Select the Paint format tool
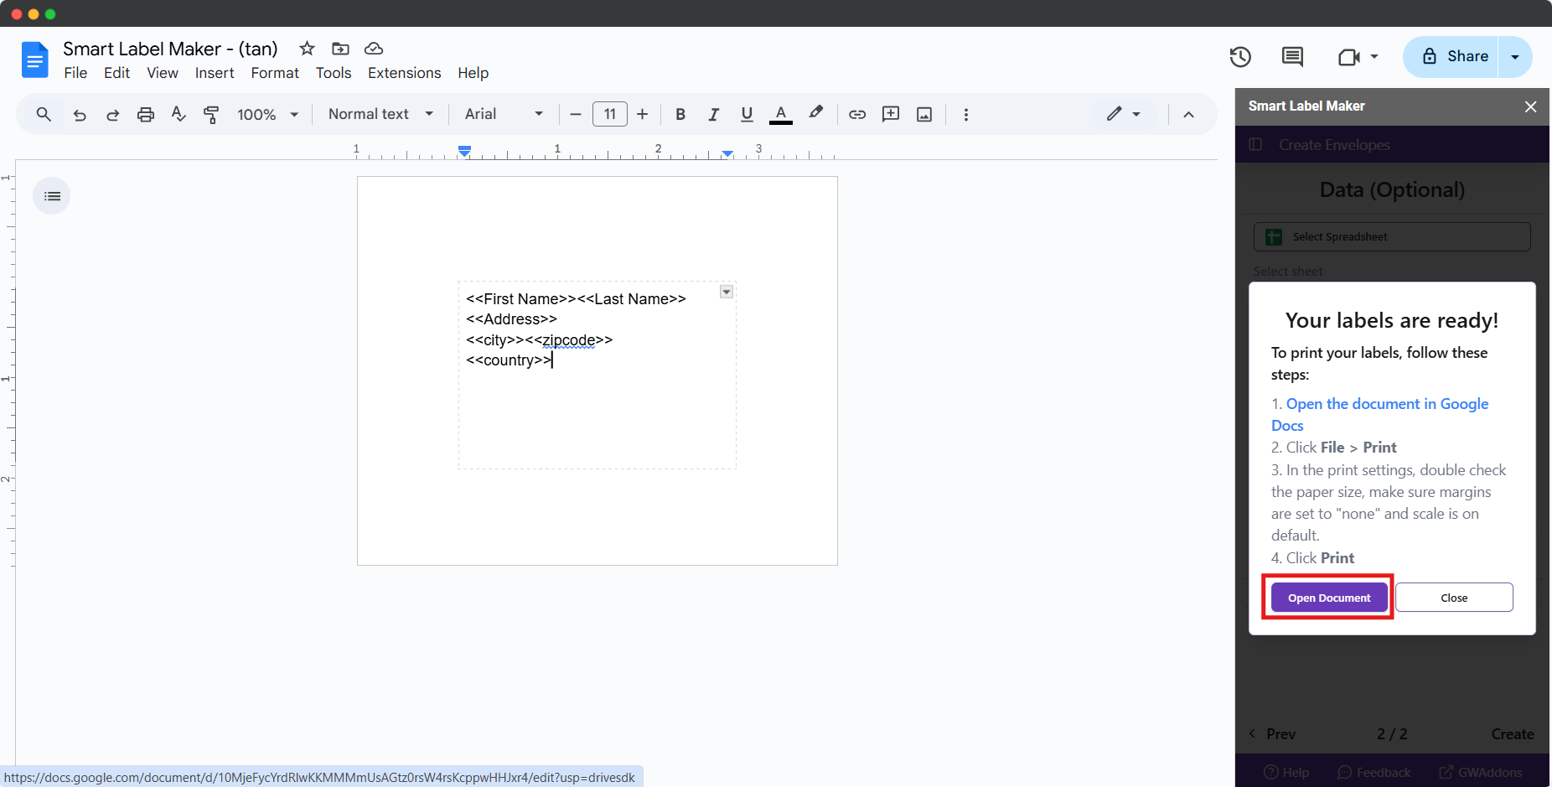 (x=211, y=115)
